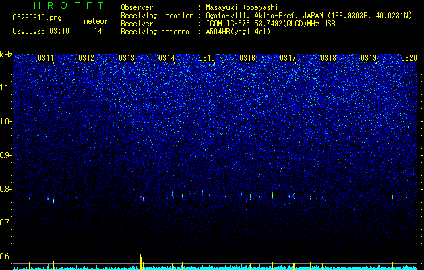Click the gray vertical bar on the frequency axis
The image size is (424, 270).
(x=13, y=191)
